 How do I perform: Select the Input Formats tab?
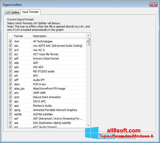coord(30,12)
